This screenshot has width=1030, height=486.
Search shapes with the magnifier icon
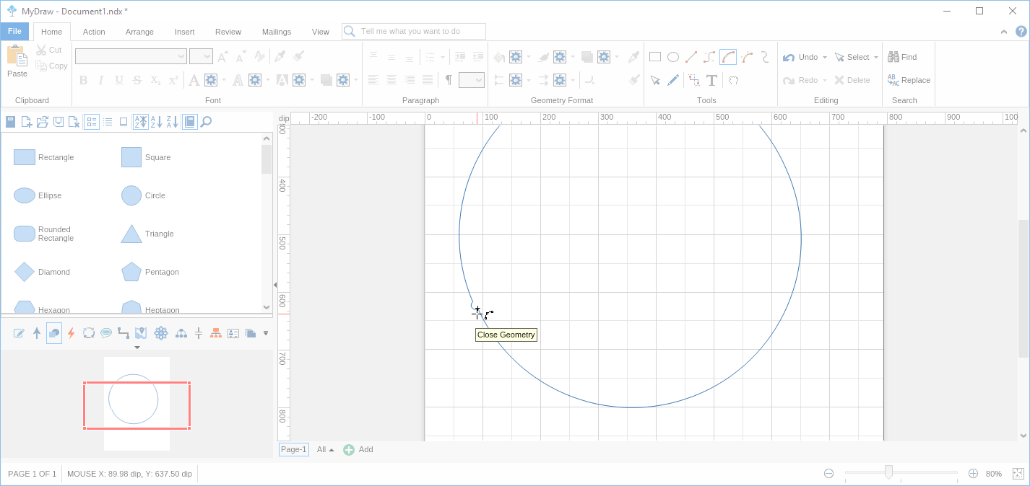[206, 122]
